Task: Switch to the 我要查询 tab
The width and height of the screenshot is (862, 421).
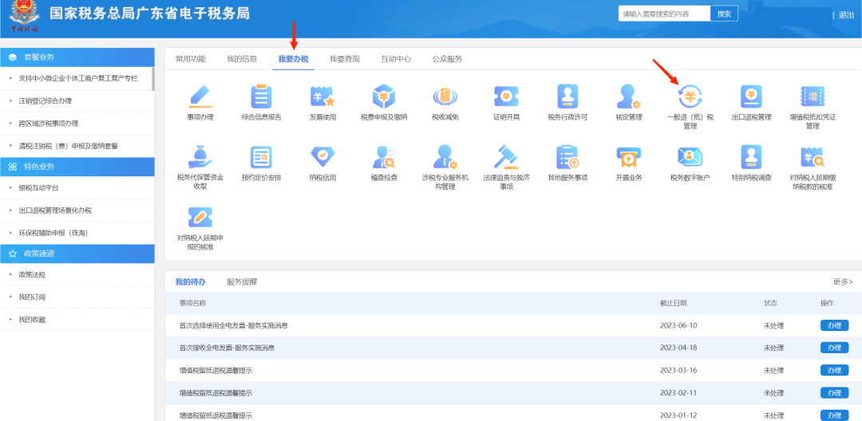Action: [345, 59]
